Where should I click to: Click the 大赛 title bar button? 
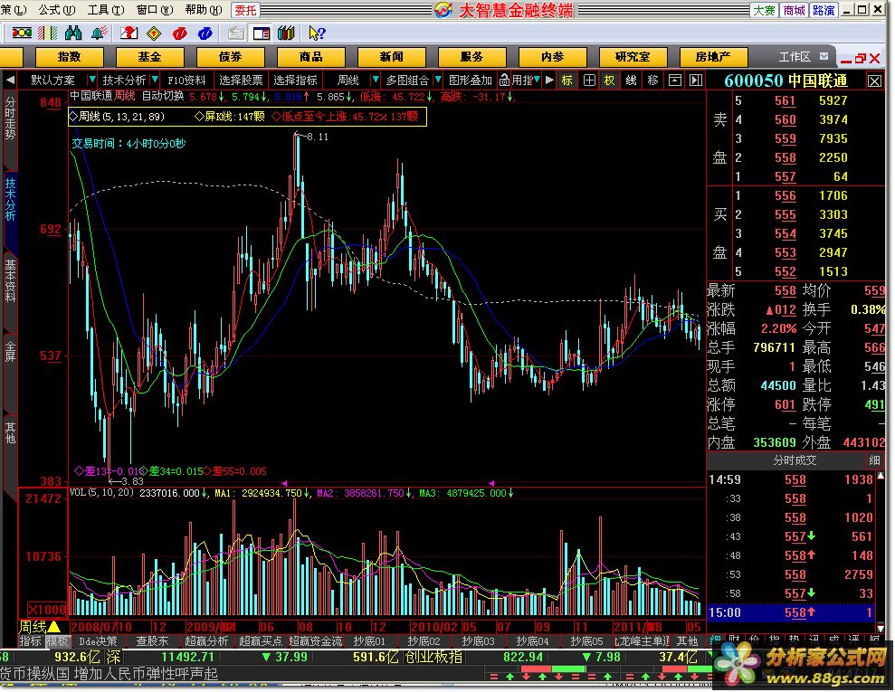tap(764, 10)
